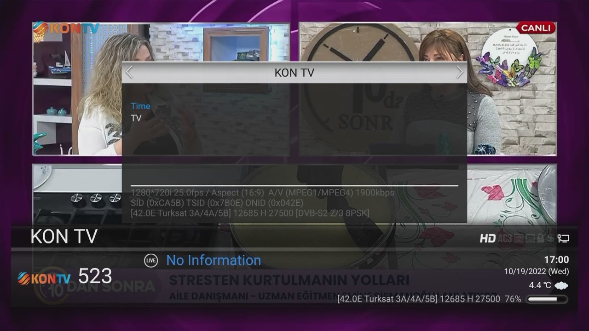Click the SID (0xCA5B) service ID line
Image resolution: width=589 pixels, height=331 pixels.
click(217, 203)
